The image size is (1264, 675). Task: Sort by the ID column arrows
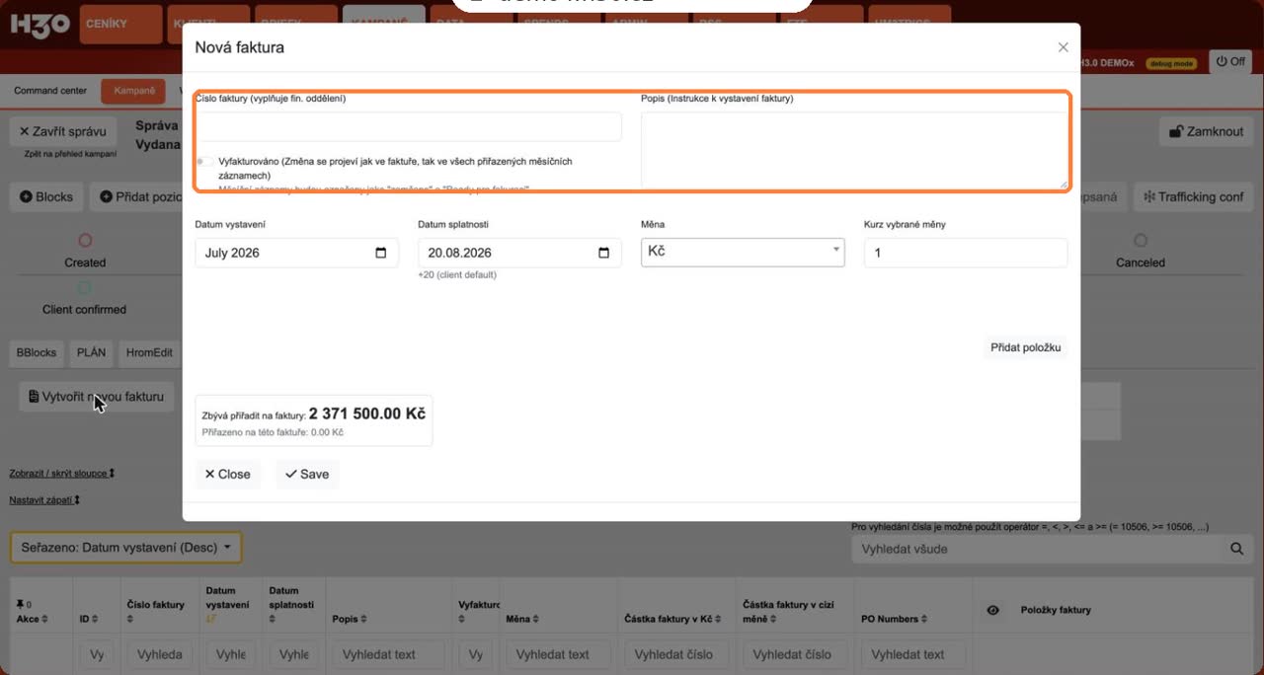(97, 620)
